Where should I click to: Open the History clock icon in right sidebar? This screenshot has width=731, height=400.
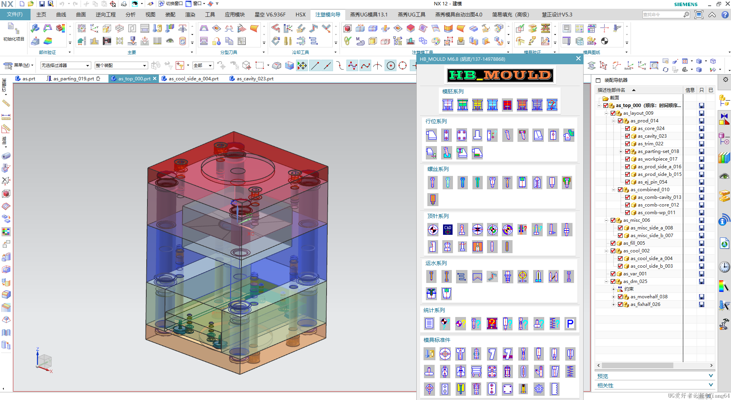pyautogui.click(x=724, y=267)
